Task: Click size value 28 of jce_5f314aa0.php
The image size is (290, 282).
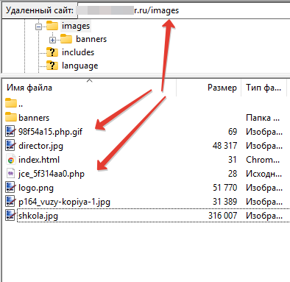Action: point(233,174)
